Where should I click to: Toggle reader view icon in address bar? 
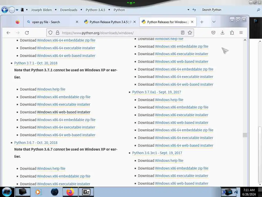click(x=183, y=33)
